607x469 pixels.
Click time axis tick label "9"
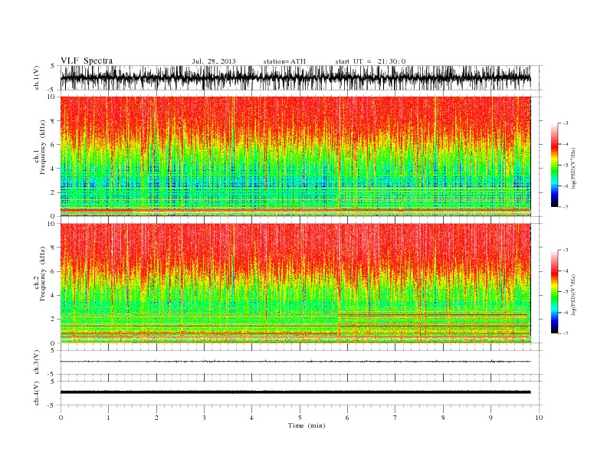tap(491, 418)
